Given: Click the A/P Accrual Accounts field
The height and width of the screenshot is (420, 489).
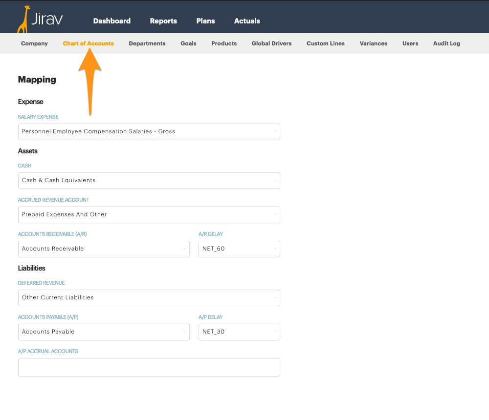Looking at the screenshot, I should tap(149, 367).
